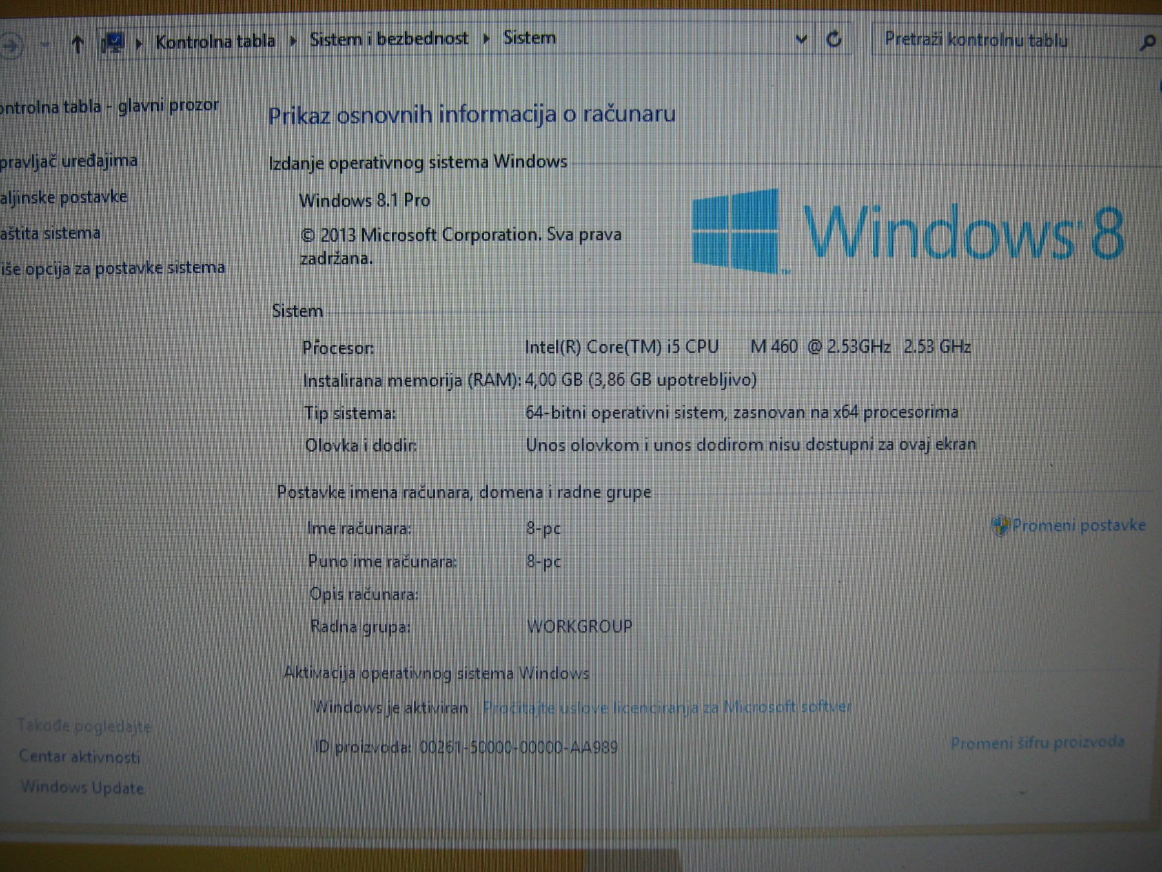Open Sistem i bezbednost from breadcrumb
This screenshot has height=872, width=1162.
(389, 39)
